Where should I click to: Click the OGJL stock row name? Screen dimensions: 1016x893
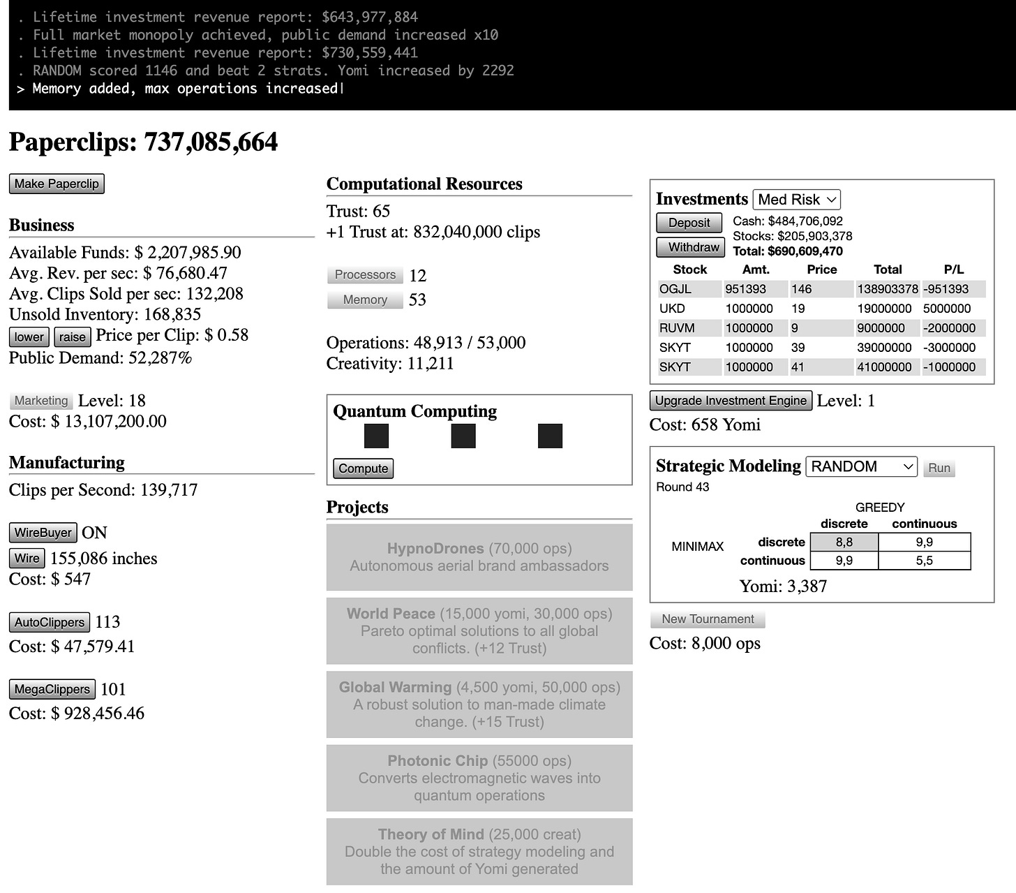[675, 289]
